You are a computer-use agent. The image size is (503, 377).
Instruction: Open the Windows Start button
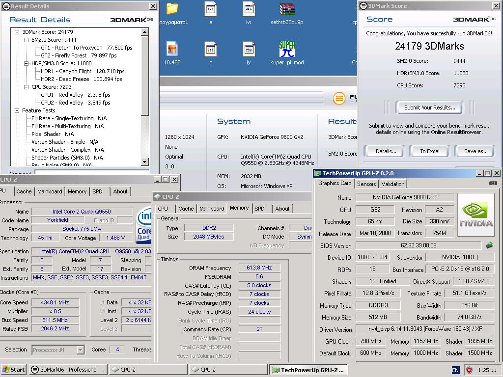(13, 370)
